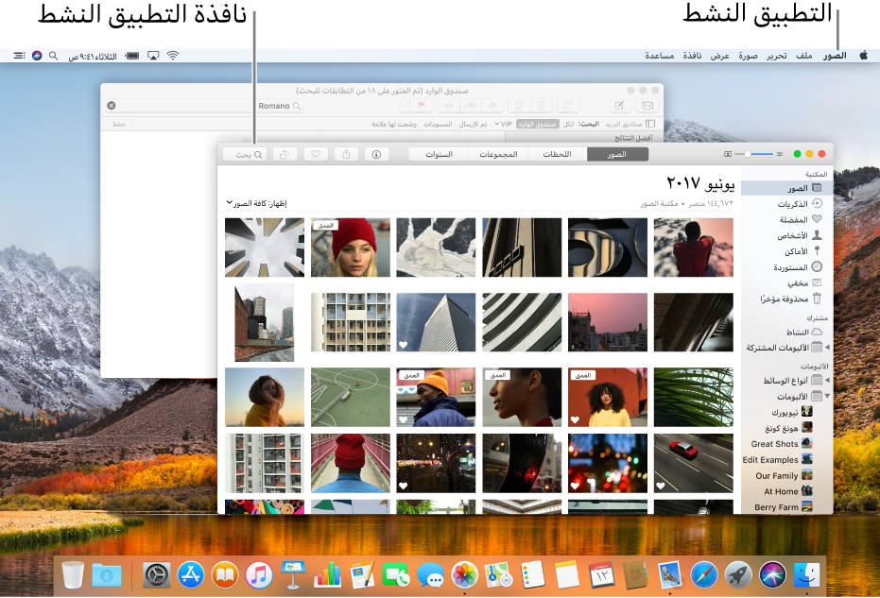This screenshot has width=880, height=598.
Task: Open the تحرير Edit menu
Action: click(x=777, y=56)
